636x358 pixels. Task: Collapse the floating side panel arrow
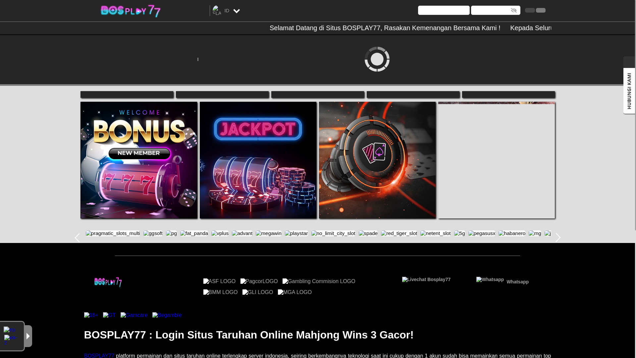pyautogui.click(x=28, y=336)
